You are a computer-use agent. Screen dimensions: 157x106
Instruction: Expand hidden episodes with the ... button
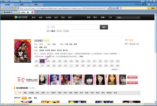coord(71,66)
